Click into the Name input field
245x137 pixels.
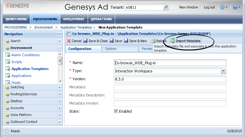pos(170,63)
